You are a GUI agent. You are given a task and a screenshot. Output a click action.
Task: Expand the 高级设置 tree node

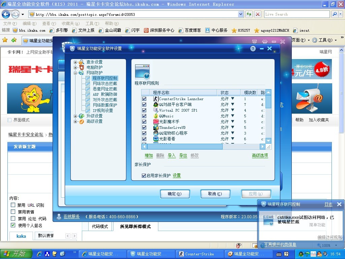[x=75, y=121]
